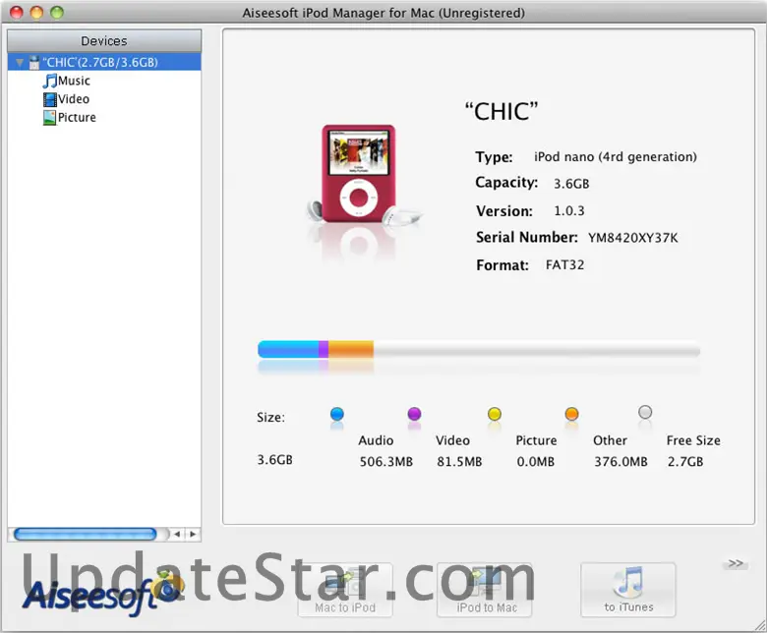Click the window resize grip corner
Image resolution: width=767 pixels, height=633 pixels.
click(760, 626)
